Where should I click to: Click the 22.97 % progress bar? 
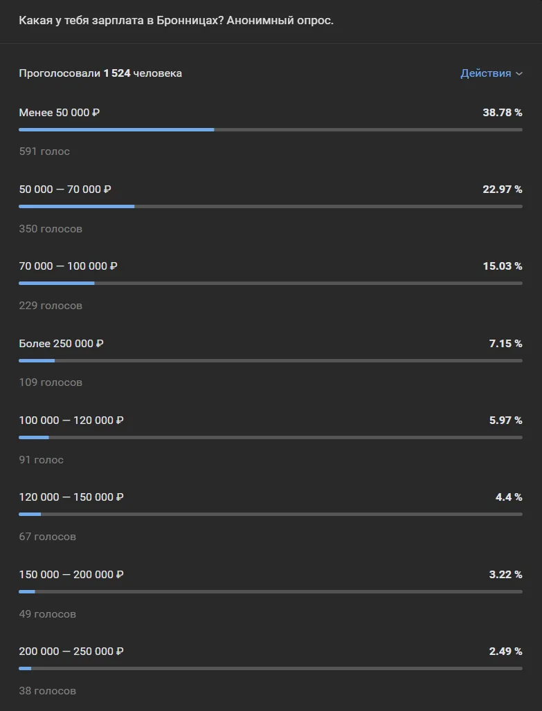point(270,206)
